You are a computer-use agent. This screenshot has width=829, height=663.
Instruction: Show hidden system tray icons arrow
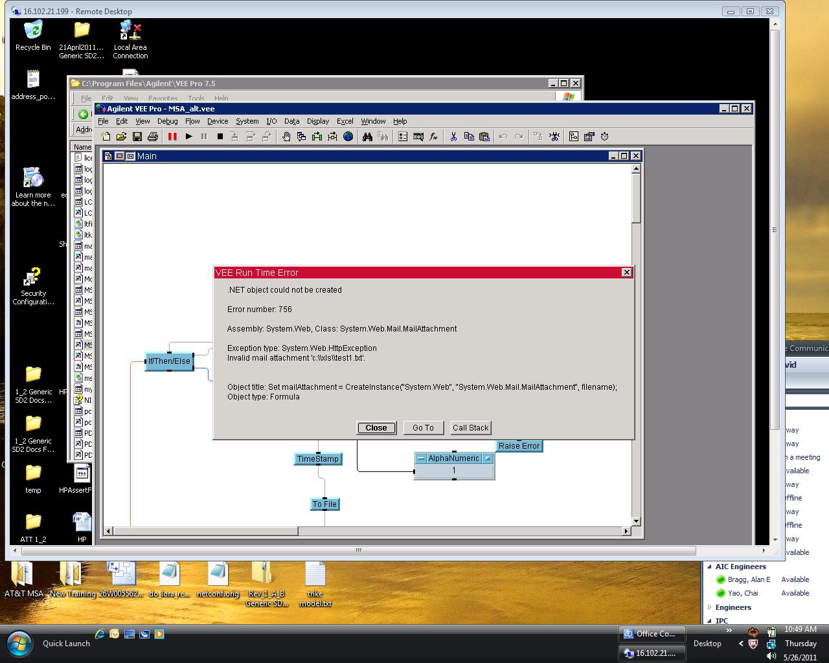pyautogui.click(x=741, y=644)
